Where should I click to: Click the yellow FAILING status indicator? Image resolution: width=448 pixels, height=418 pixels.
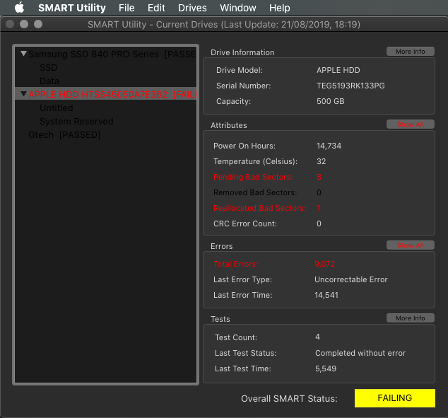tap(395, 398)
